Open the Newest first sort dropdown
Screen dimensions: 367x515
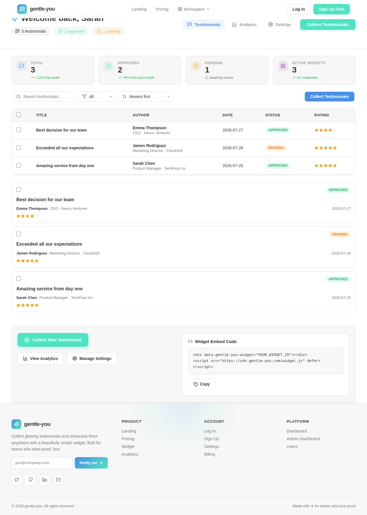click(x=146, y=97)
